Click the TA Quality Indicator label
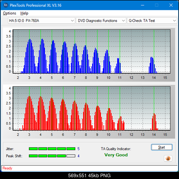Image resolution: width=179 pixels, height=179 pixels. 116,149
